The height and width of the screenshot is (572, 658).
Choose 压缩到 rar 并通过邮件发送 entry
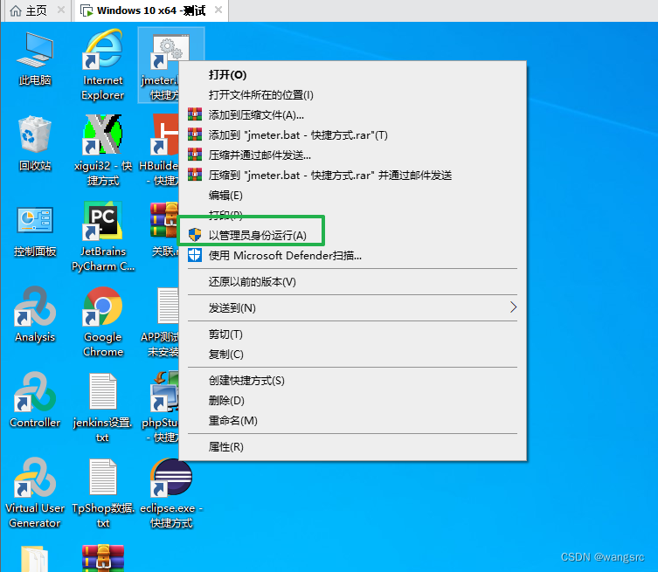352,175
